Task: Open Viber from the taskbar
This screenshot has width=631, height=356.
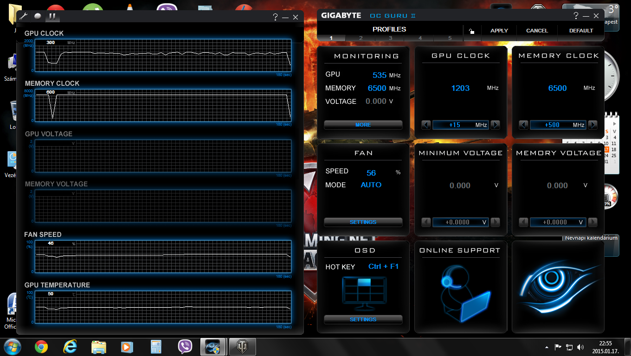Action: coord(185,347)
